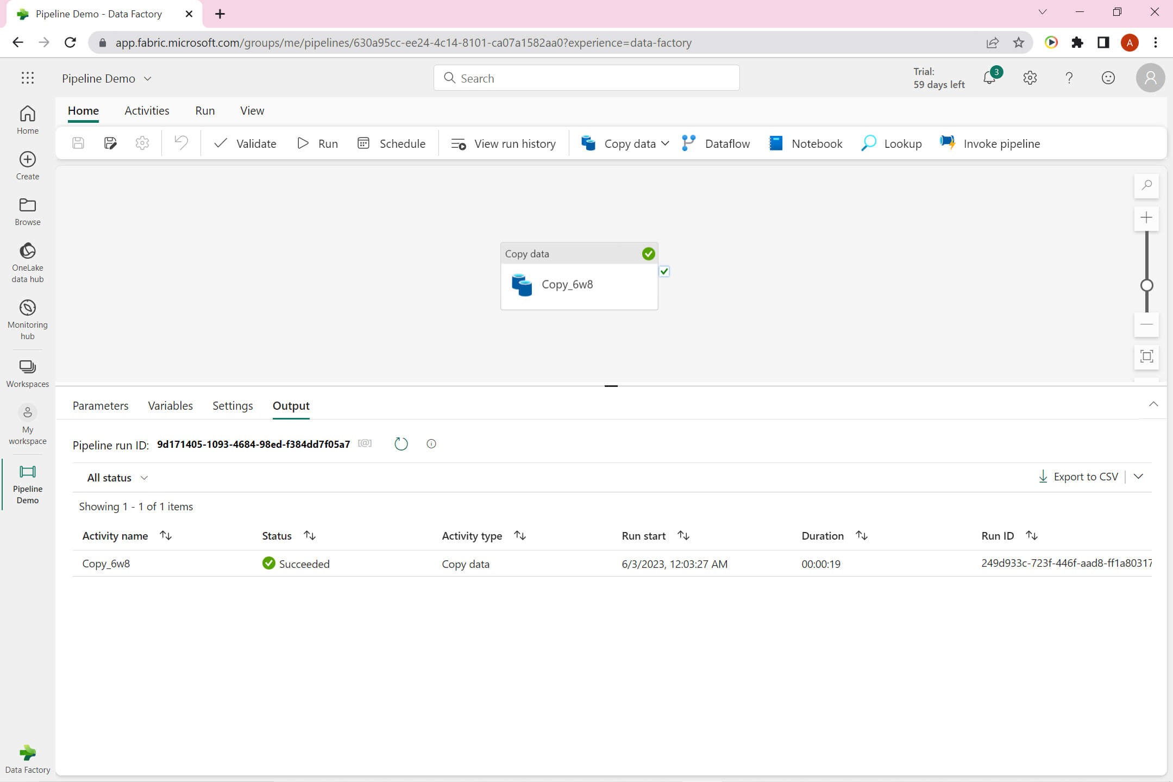Expand the All status filter dropdown
The width and height of the screenshot is (1173, 782).
[x=117, y=478]
